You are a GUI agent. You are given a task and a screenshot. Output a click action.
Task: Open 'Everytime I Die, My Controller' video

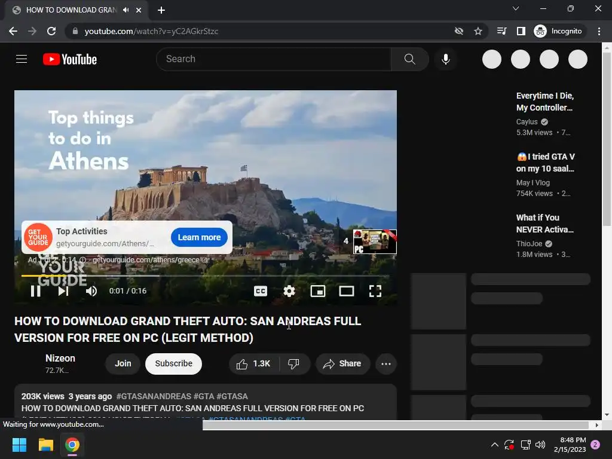545,102
